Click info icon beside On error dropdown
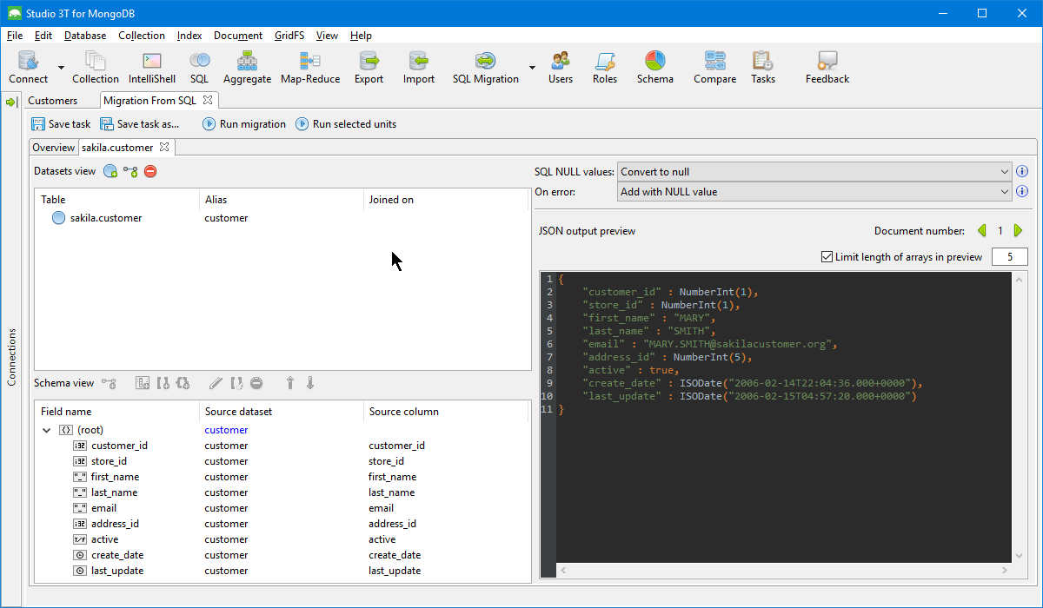Screen dimensions: 1043x608 (1022, 191)
